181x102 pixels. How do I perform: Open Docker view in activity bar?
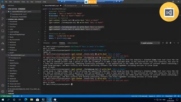click(x=3, y=49)
